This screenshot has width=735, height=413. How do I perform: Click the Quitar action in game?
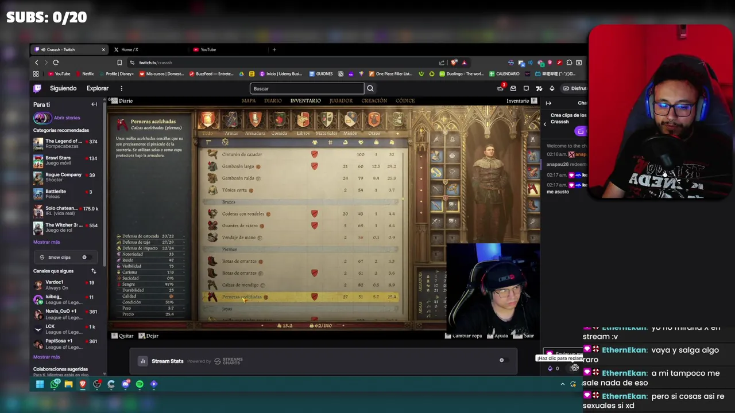coord(122,336)
